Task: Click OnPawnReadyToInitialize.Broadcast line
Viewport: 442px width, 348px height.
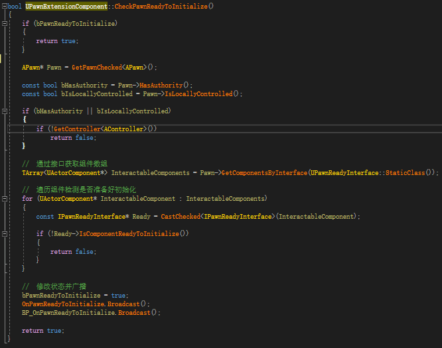Action: [86, 304]
